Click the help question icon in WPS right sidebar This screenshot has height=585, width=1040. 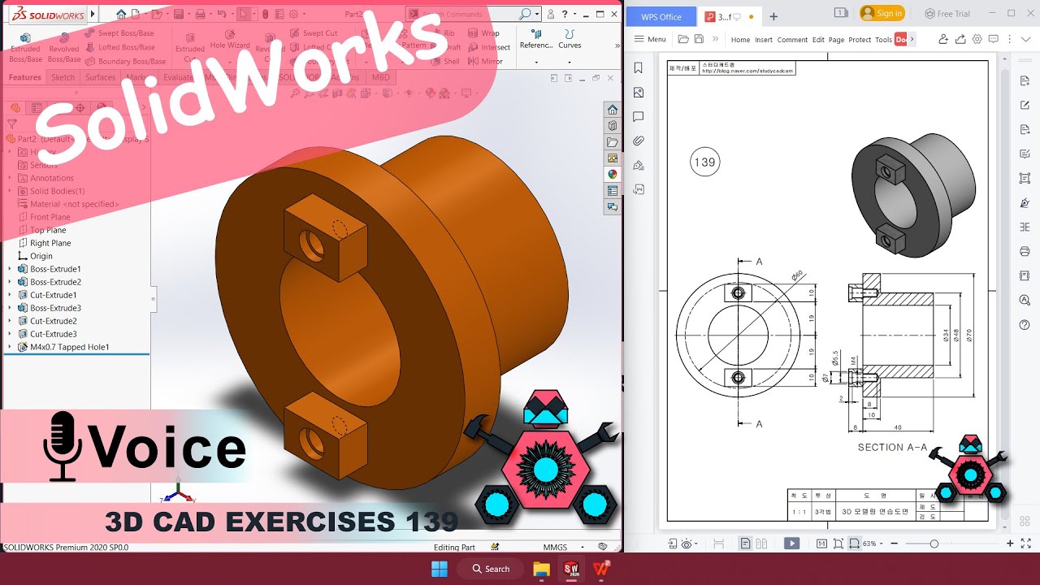pyautogui.click(x=1025, y=324)
